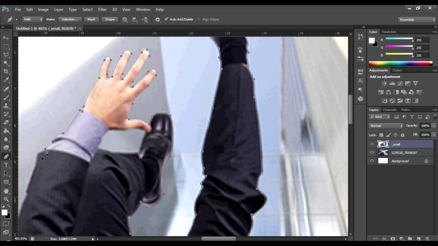Select the Crop tool
Screen dimensions: 438x246
click(x=6, y=71)
